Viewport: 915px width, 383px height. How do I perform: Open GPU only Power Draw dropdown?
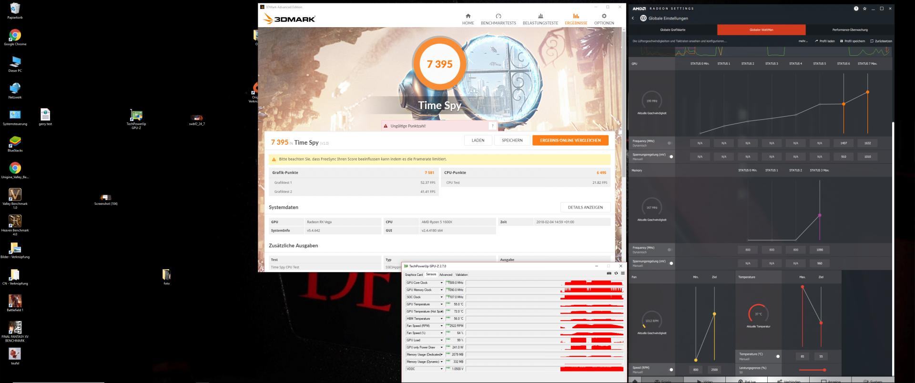[x=441, y=347]
